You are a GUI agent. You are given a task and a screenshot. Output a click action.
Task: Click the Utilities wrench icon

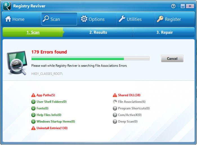tap(122, 19)
